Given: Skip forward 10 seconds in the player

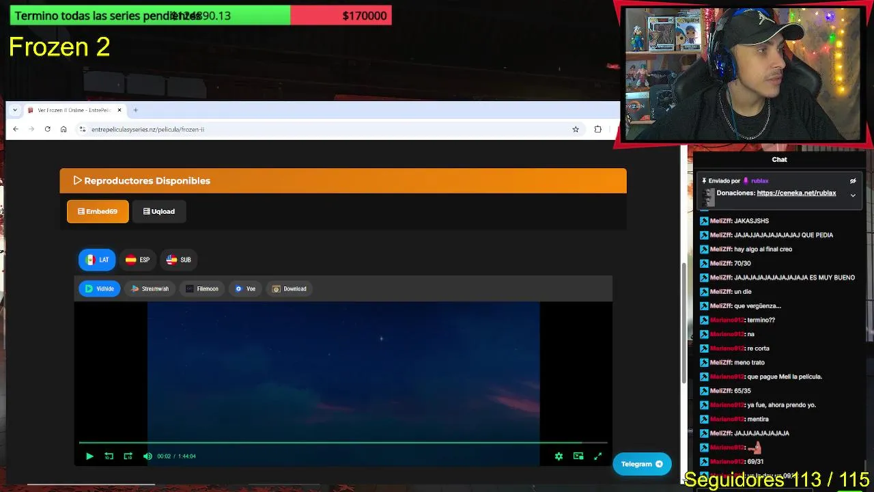Looking at the screenshot, I should [x=128, y=456].
